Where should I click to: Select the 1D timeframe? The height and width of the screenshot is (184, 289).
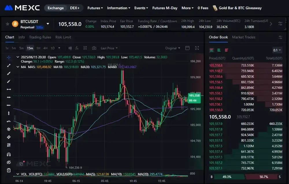tap(53, 48)
